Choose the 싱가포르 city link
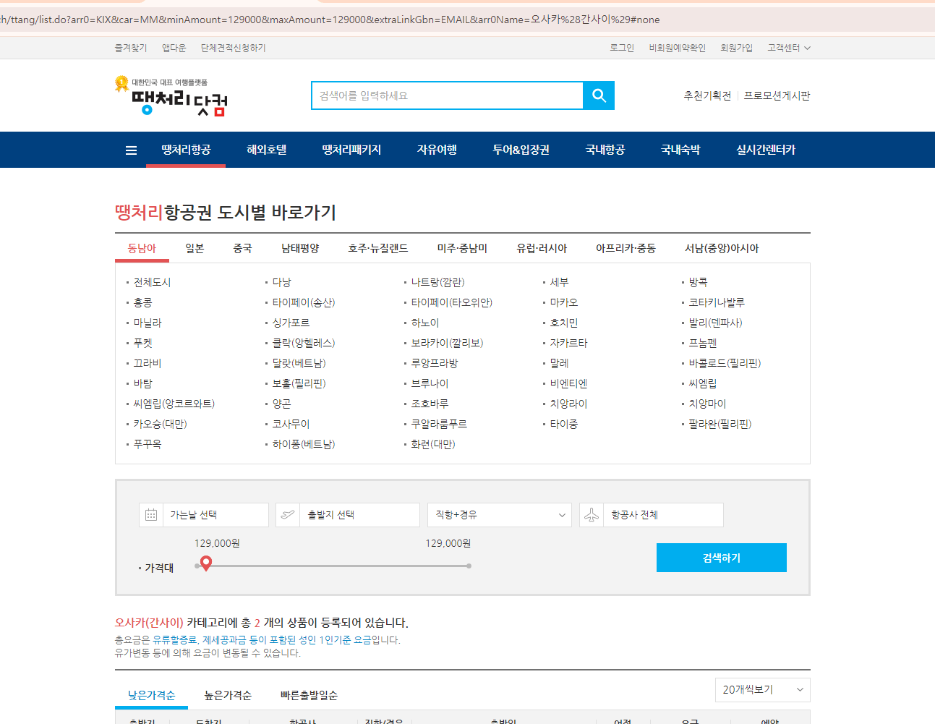 (291, 323)
